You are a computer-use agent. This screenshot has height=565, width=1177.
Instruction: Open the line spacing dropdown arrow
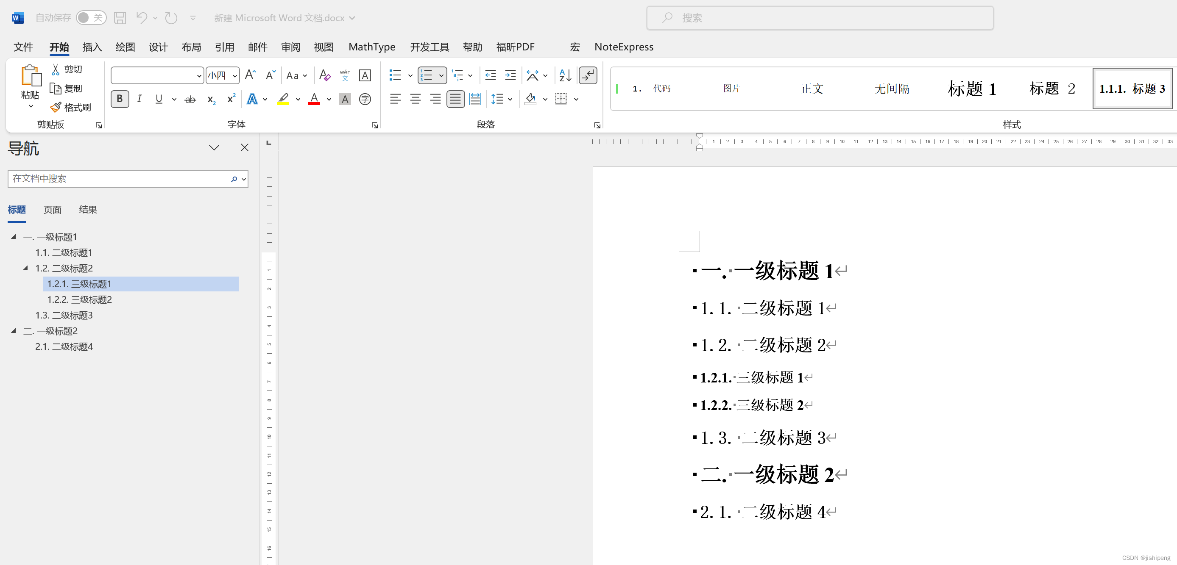[510, 99]
